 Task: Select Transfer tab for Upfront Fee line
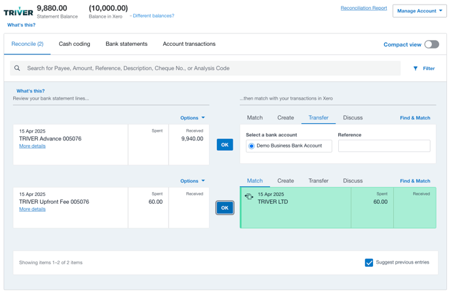coord(319,180)
